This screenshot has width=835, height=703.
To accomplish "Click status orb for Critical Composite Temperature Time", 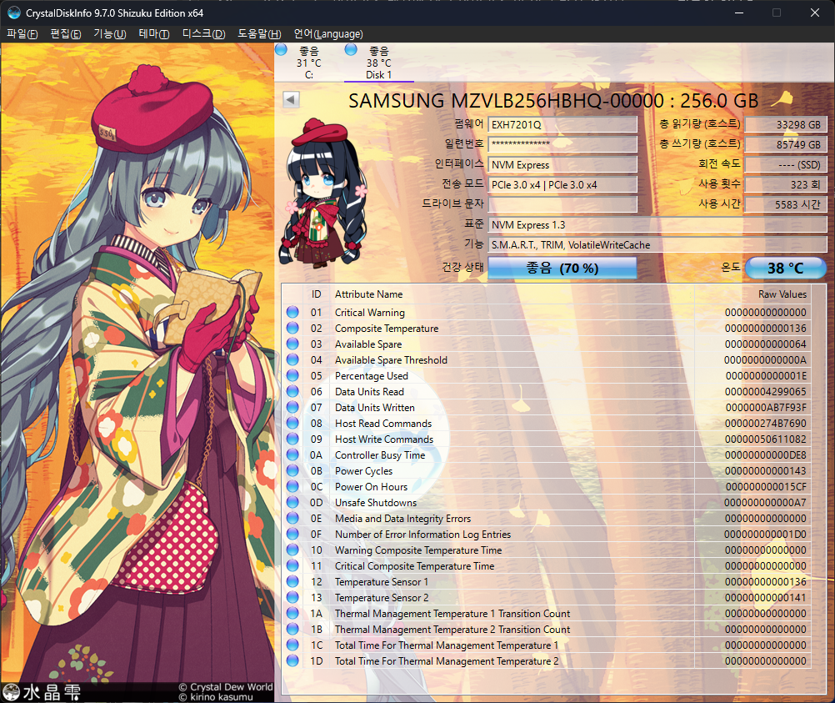I will pyautogui.click(x=292, y=565).
